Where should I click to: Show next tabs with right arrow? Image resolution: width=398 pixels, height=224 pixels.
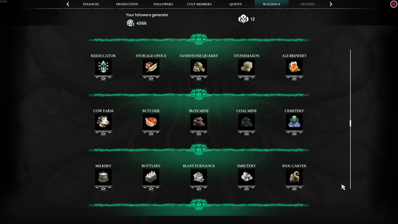(331, 4)
